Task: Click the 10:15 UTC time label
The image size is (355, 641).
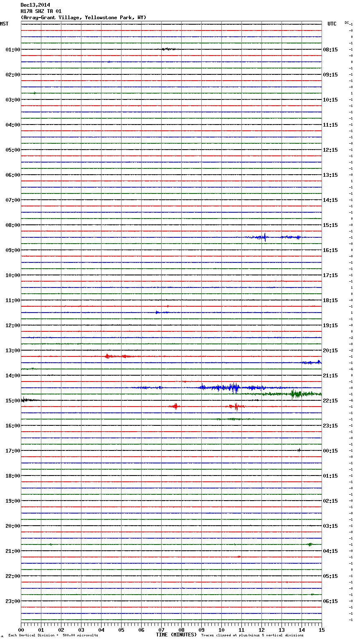Action: [x=330, y=100]
